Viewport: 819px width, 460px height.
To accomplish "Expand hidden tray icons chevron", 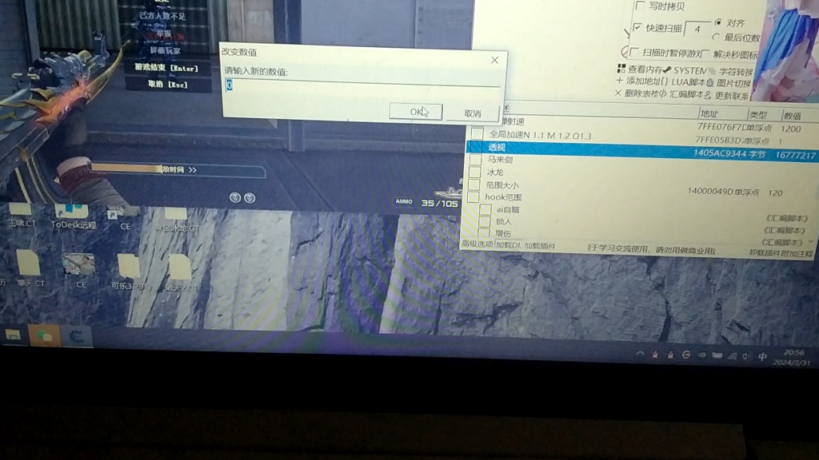I will pos(640,353).
